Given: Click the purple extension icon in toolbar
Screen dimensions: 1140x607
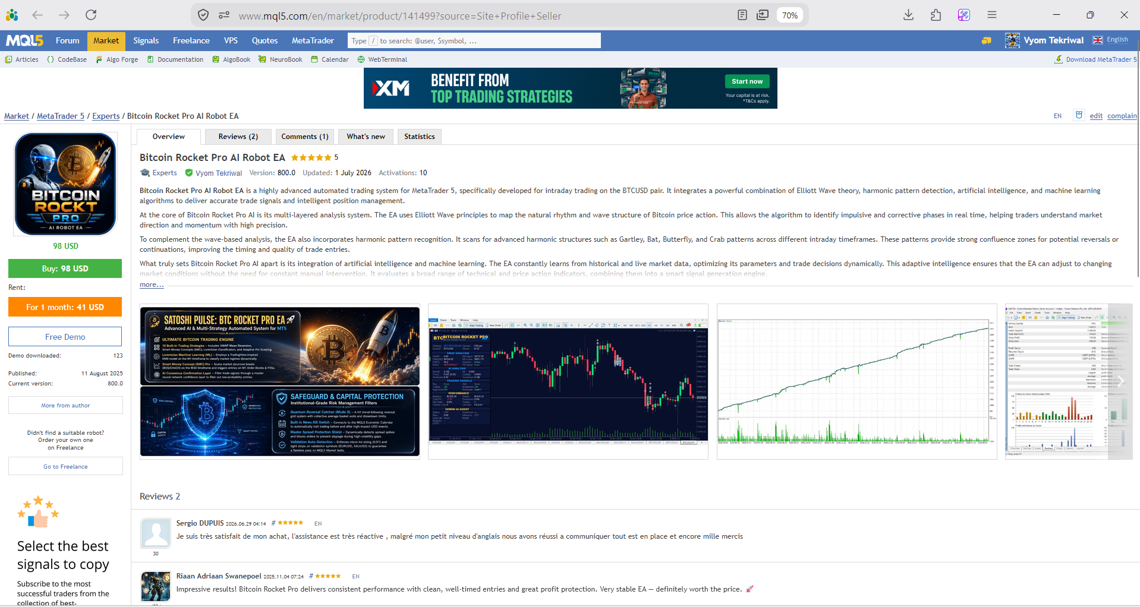Looking at the screenshot, I should pyautogui.click(x=963, y=15).
